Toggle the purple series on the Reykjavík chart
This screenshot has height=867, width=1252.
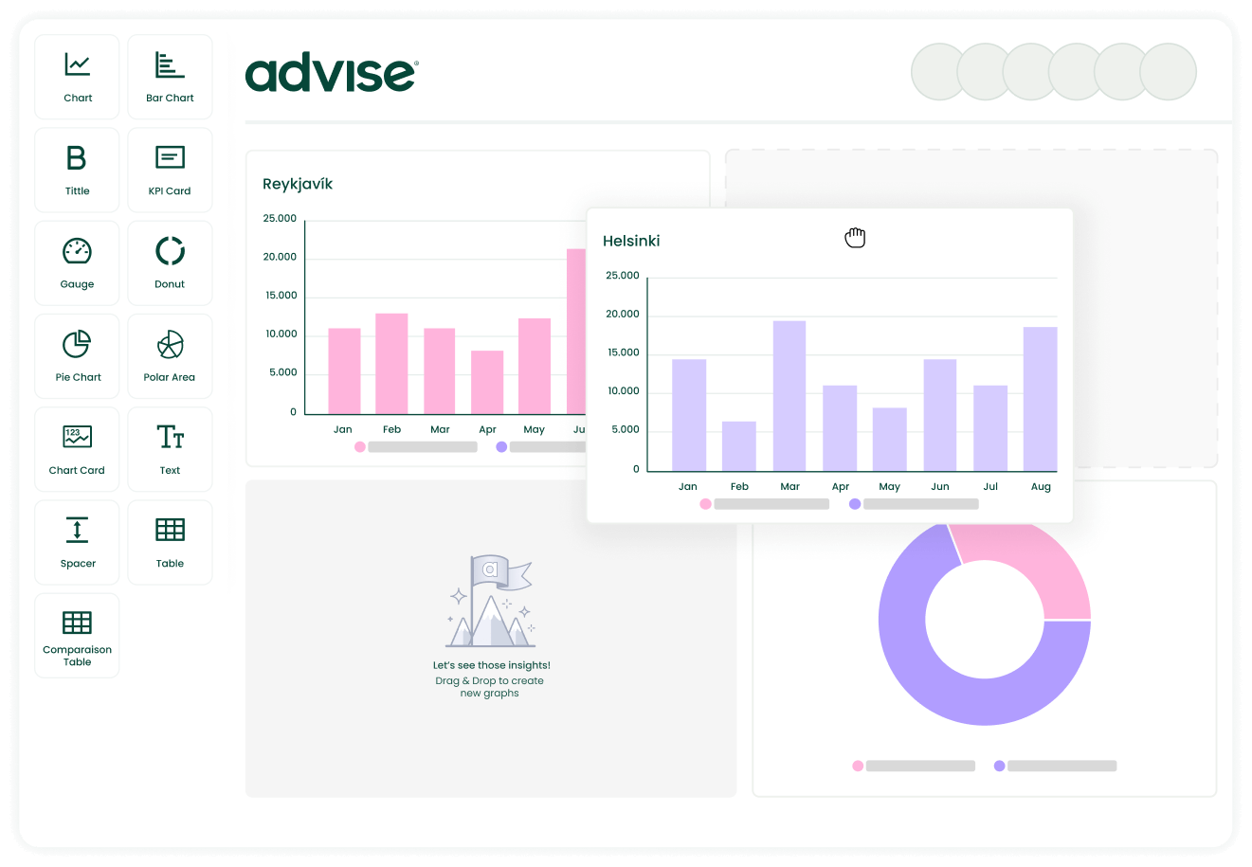click(x=500, y=446)
